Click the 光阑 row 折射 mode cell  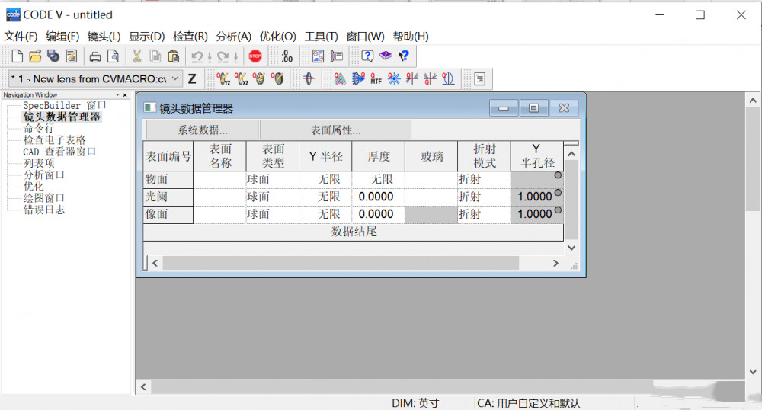(484, 197)
